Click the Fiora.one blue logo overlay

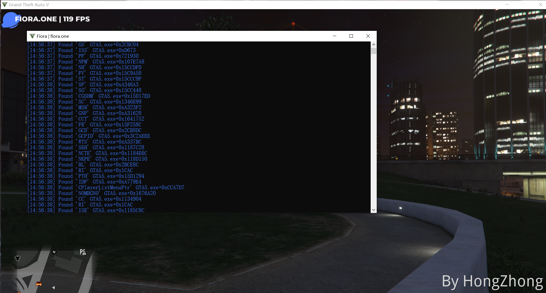pos(11,20)
